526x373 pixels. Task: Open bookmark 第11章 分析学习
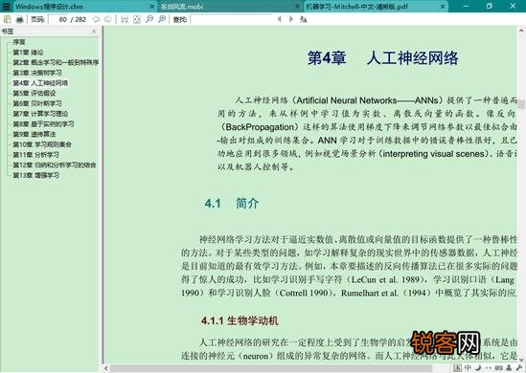[35, 155]
